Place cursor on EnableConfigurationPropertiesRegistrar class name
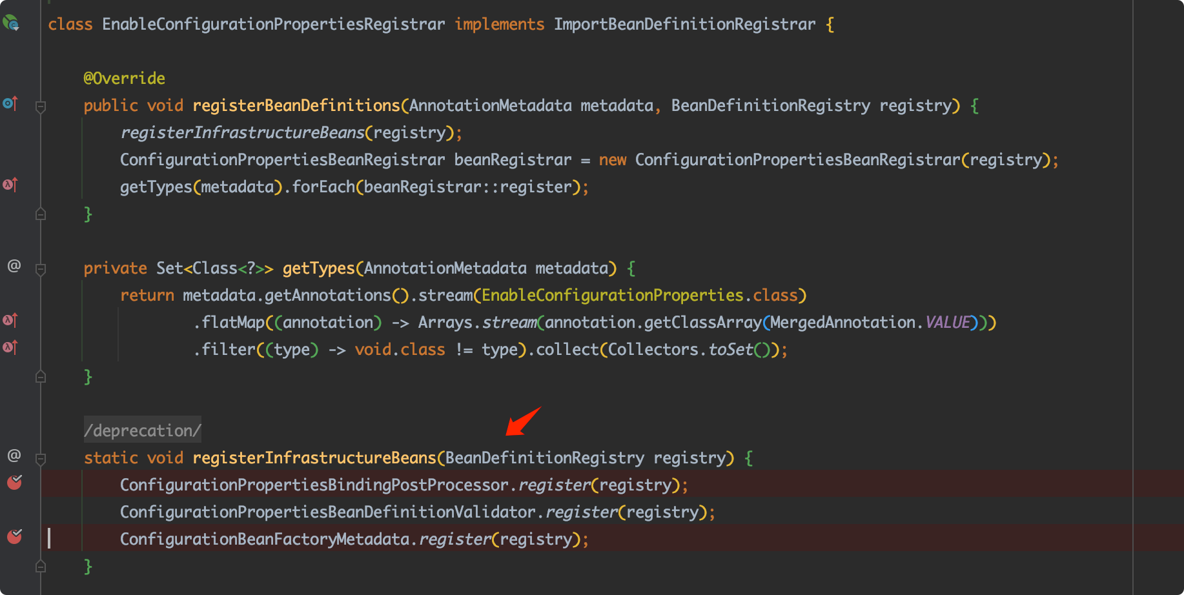Screen dimensions: 1184x595 271,24
